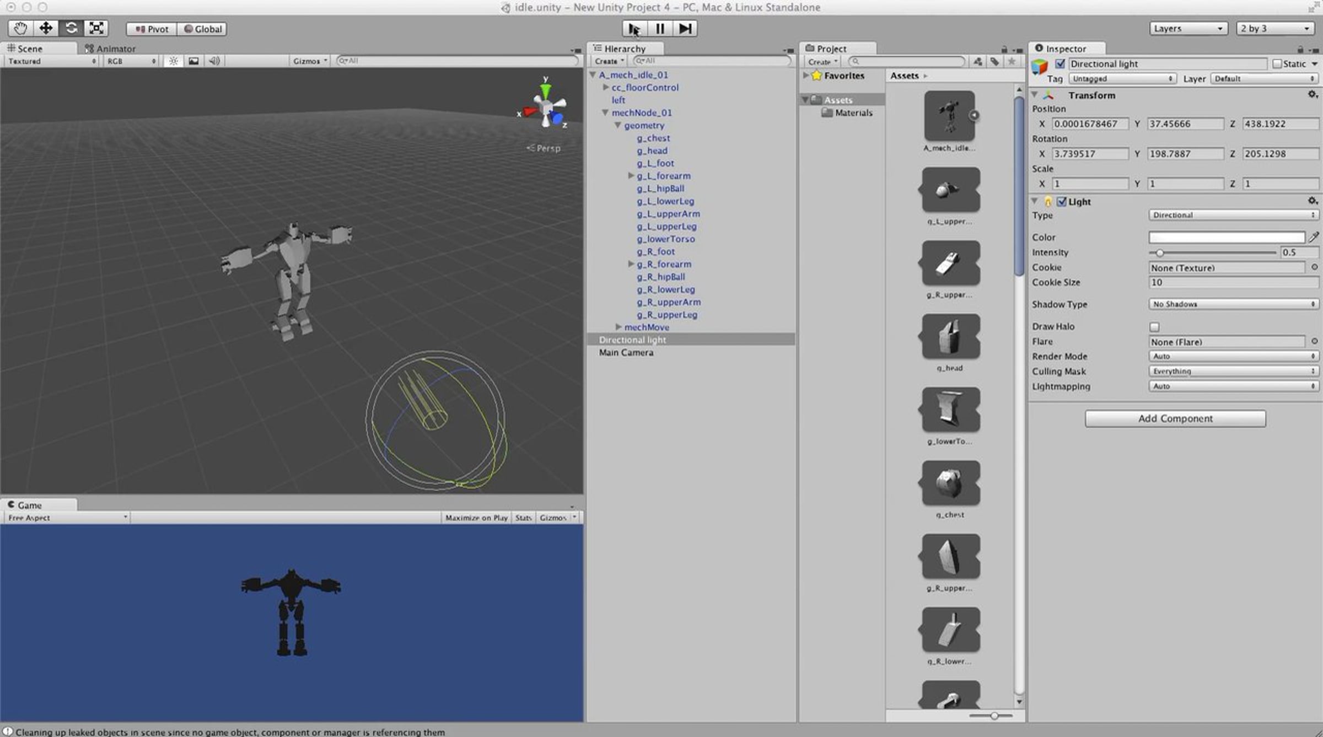Click the asset thumbnail size slider
Viewport: 1323px width, 737px height.
point(991,716)
